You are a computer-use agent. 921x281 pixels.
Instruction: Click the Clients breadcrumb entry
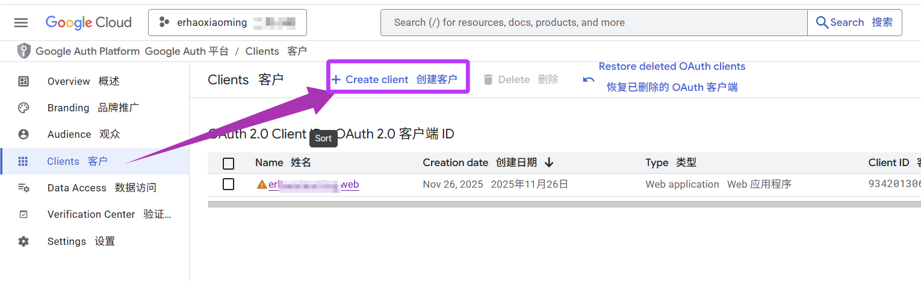pos(276,52)
